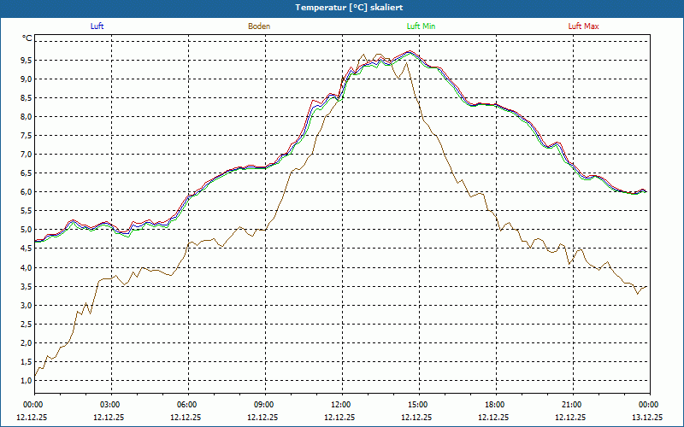Click the 4,5 value on the y-axis
This screenshot has width=684, height=427.
tap(27, 249)
